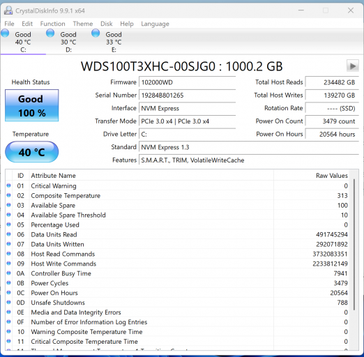The image size is (364, 357).
Task: Click status dot of Data Units Read row
Action: pos(8,234)
